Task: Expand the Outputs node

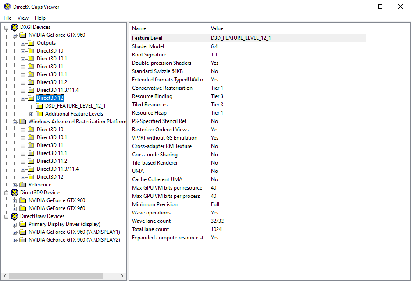Action: (23, 43)
